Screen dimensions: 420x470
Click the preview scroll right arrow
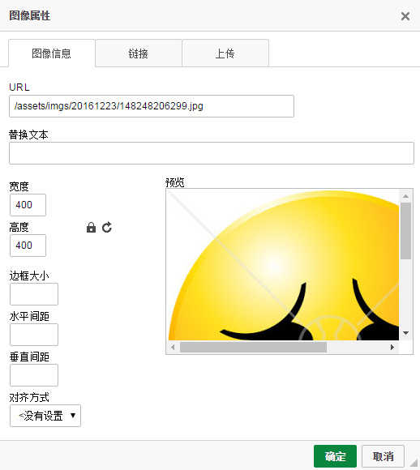[392, 348]
